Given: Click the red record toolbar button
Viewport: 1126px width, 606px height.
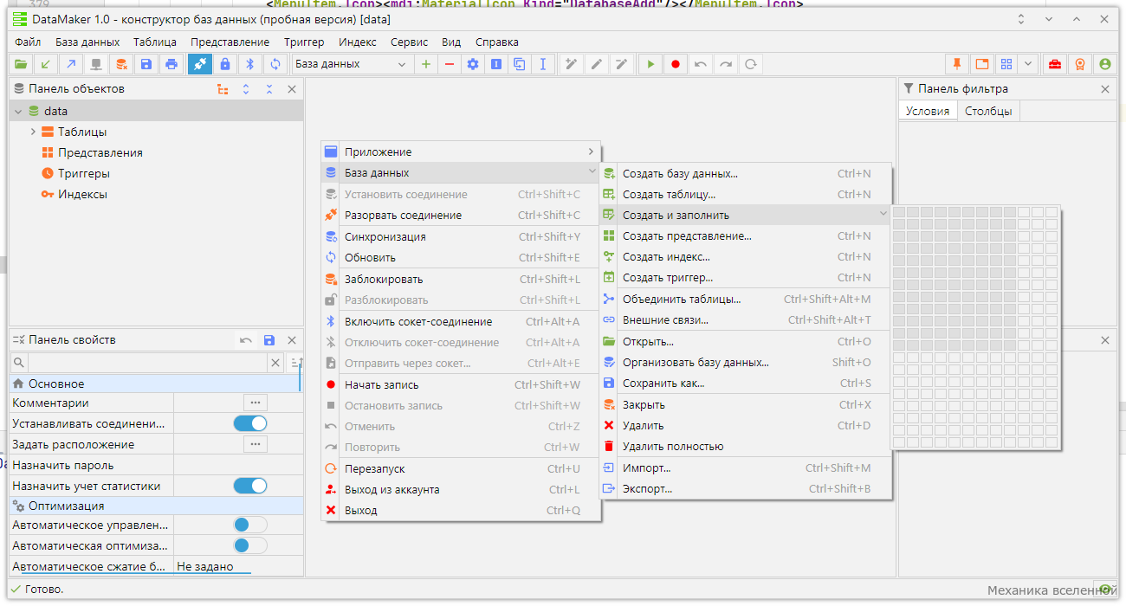Looking at the screenshot, I should pyautogui.click(x=676, y=64).
